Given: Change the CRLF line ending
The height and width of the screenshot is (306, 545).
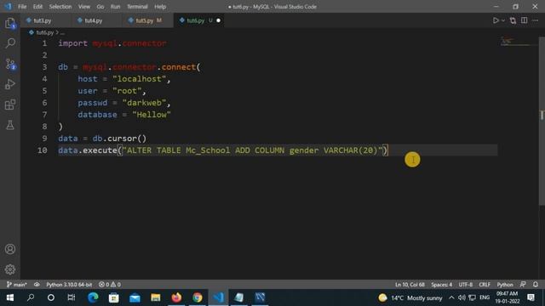Looking at the screenshot, I should click(x=485, y=285).
